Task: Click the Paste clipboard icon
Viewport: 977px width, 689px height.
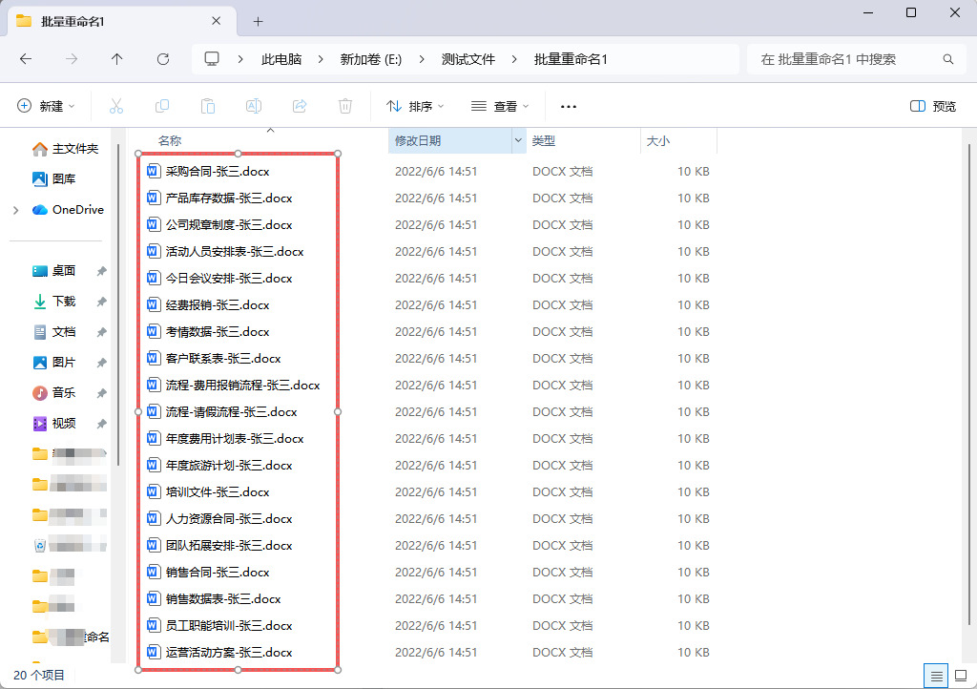Action: pyautogui.click(x=208, y=106)
